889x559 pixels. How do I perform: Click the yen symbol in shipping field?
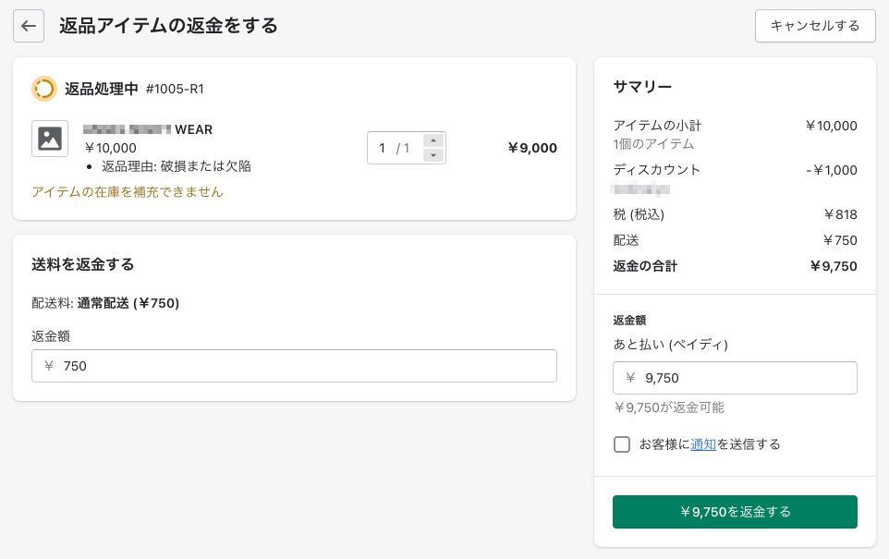(x=49, y=366)
